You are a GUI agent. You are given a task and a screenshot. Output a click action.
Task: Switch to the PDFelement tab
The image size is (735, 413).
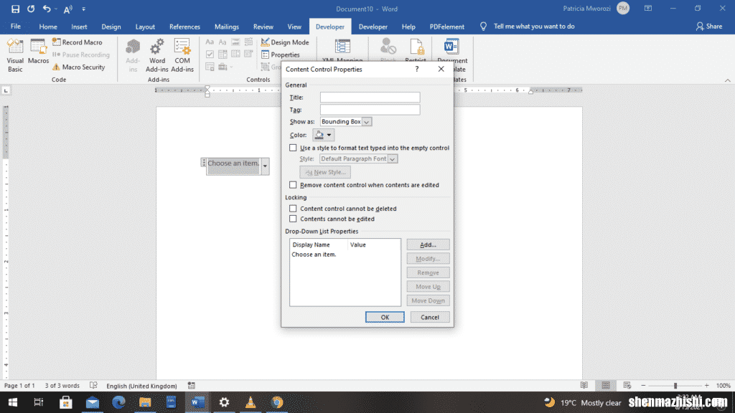click(x=446, y=27)
